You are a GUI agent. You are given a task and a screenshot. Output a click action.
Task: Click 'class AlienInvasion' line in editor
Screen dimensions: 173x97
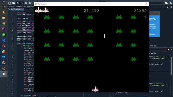pos(25,43)
